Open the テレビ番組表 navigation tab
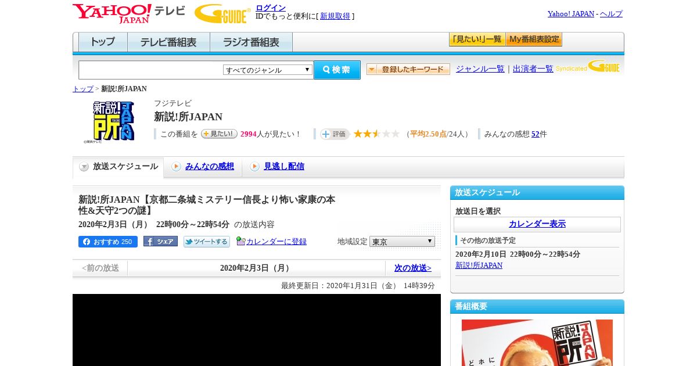The image size is (697, 366). click(168, 42)
